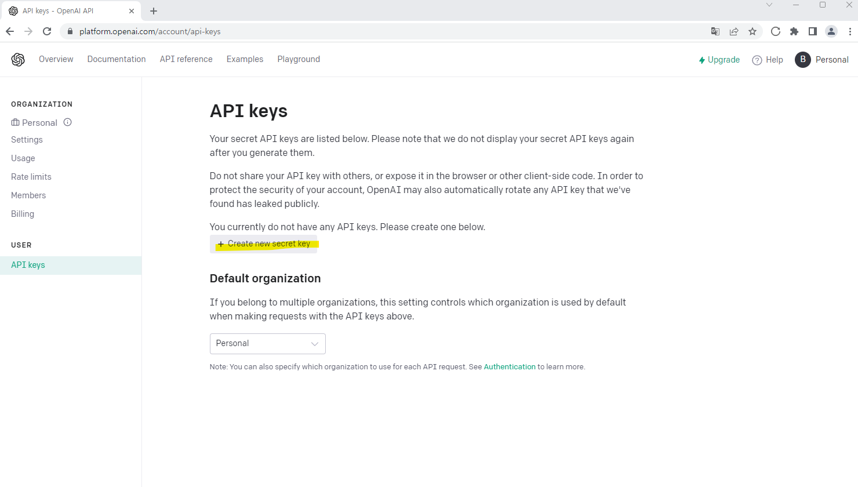Open the Help link in the header
Screen dimensions: 858x487
tap(774, 60)
